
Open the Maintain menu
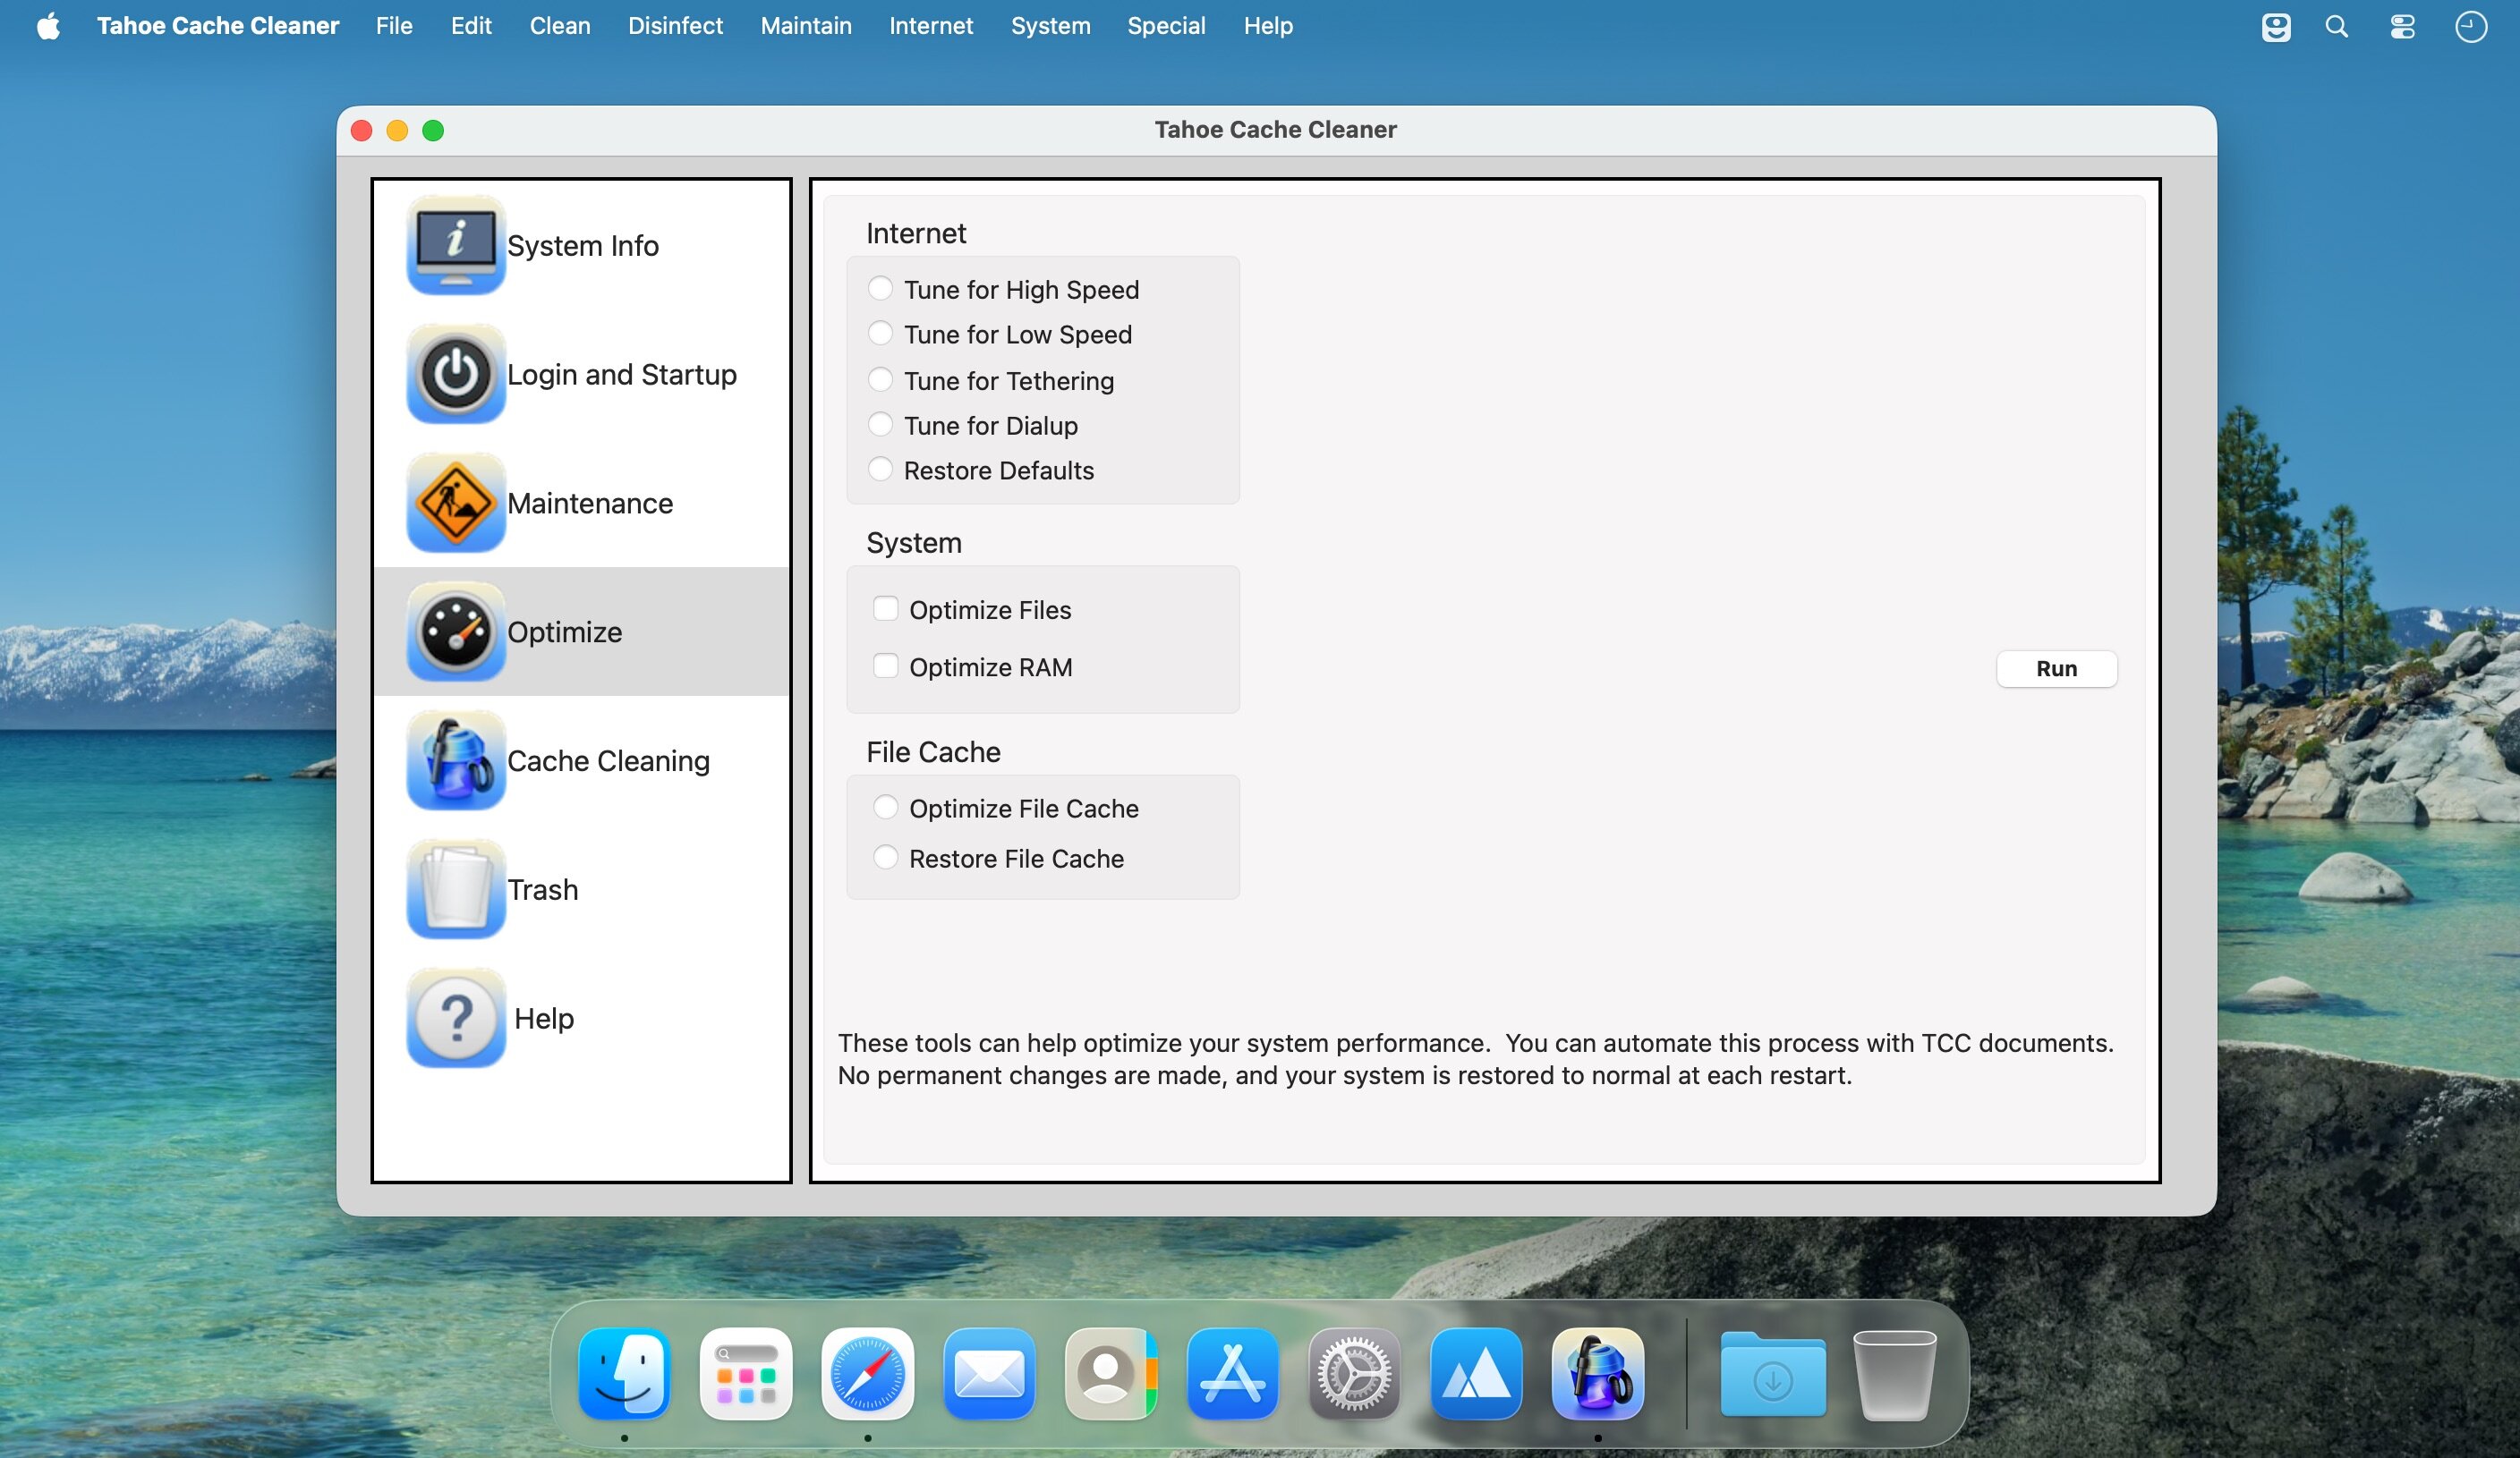[806, 26]
